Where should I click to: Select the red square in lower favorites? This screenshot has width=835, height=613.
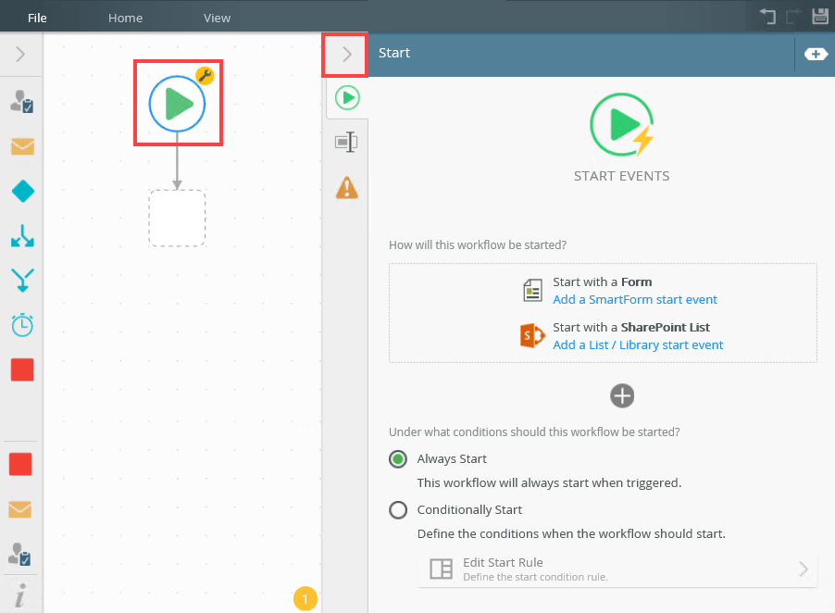[x=20, y=465]
